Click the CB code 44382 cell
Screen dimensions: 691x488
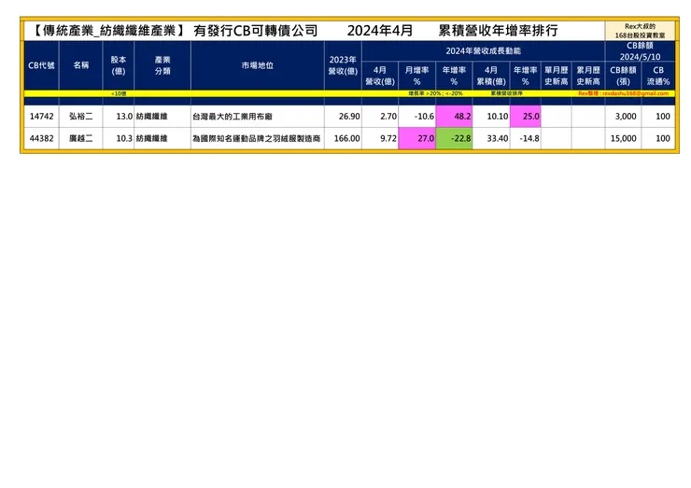[x=41, y=138]
